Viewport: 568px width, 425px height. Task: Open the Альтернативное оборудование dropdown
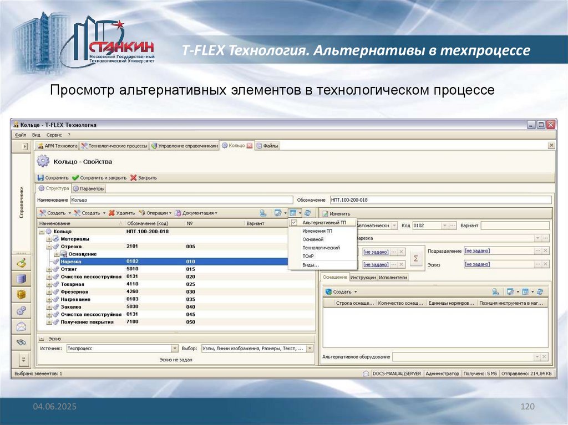(x=537, y=357)
